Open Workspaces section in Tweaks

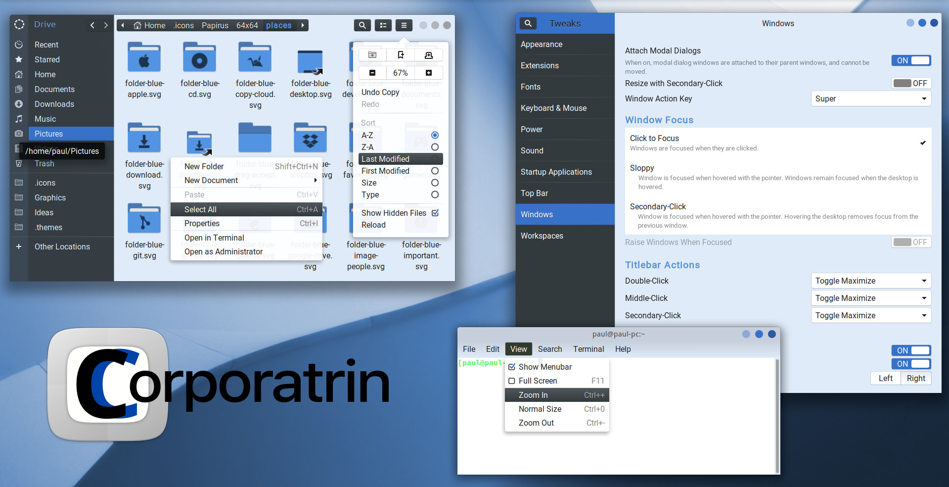(565, 236)
